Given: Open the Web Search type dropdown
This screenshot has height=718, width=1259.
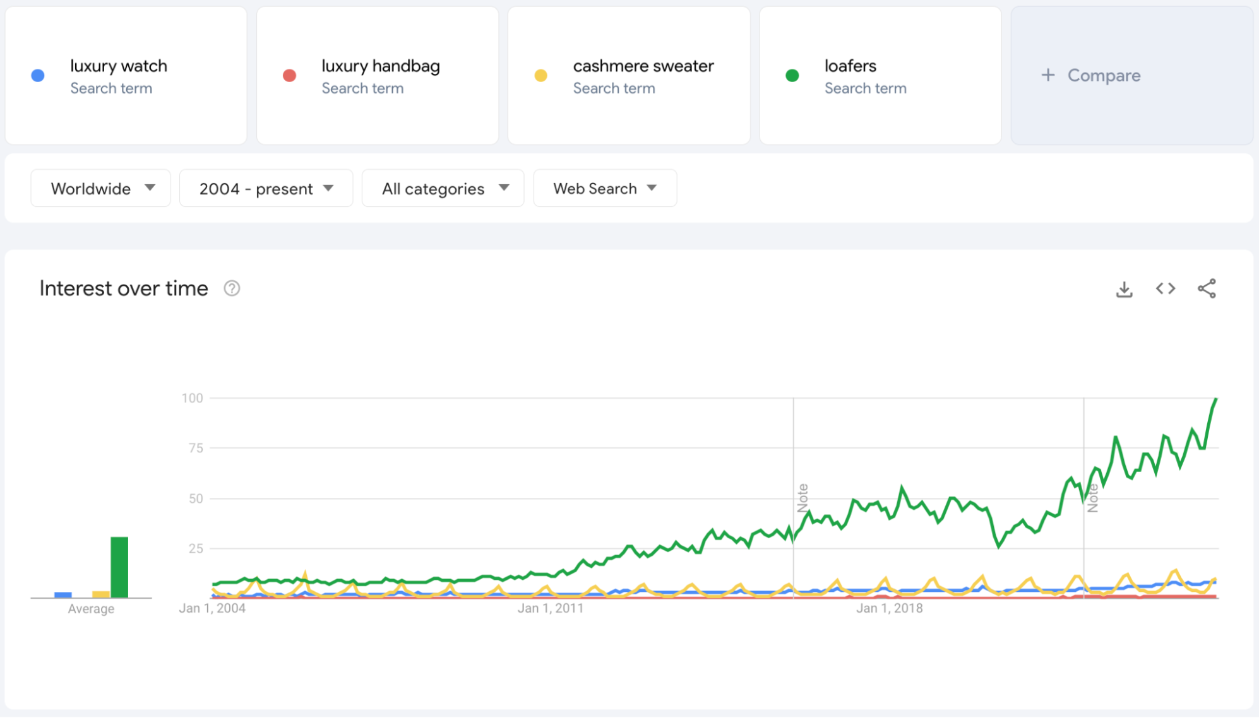Looking at the screenshot, I should pyautogui.click(x=605, y=188).
